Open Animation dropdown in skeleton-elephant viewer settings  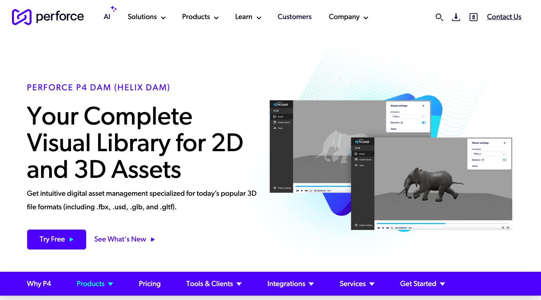tap(408, 117)
